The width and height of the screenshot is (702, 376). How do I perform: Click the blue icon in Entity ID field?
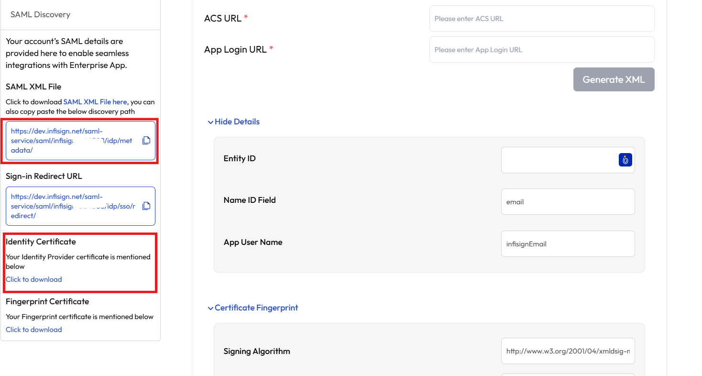coord(625,160)
